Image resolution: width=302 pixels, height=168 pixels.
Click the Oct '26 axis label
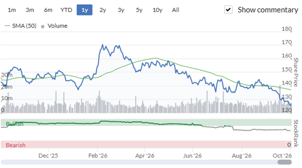pos(282,156)
